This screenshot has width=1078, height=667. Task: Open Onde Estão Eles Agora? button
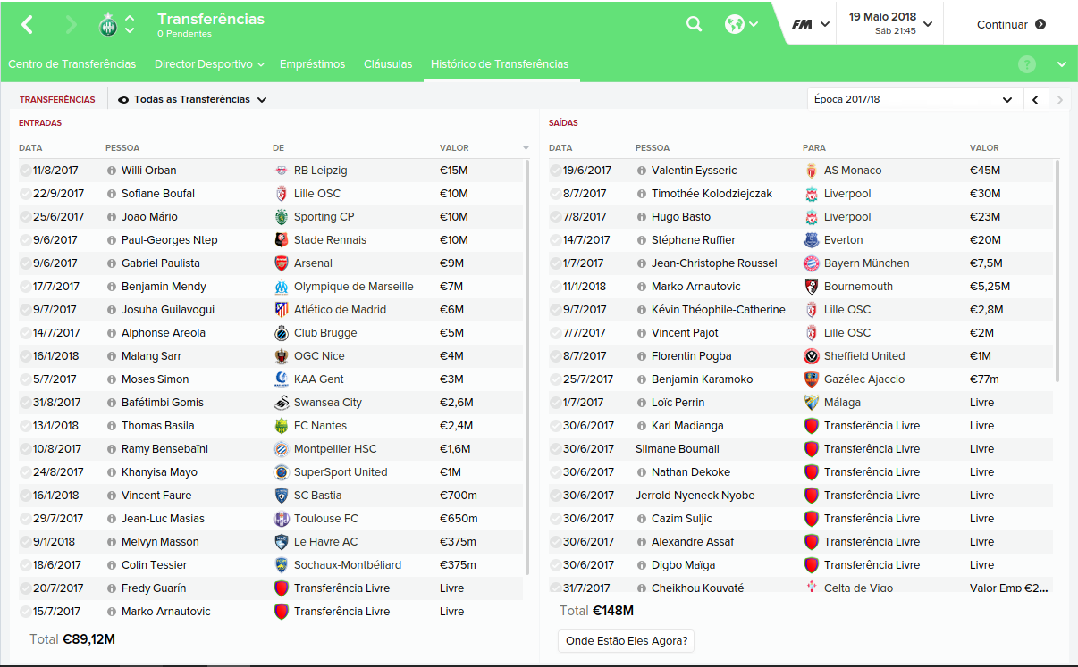(x=627, y=641)
